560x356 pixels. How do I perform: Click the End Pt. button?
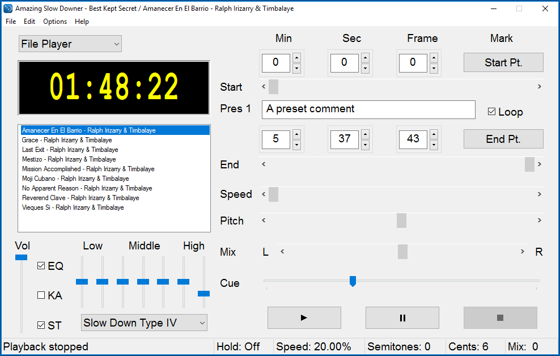(503, 138)
